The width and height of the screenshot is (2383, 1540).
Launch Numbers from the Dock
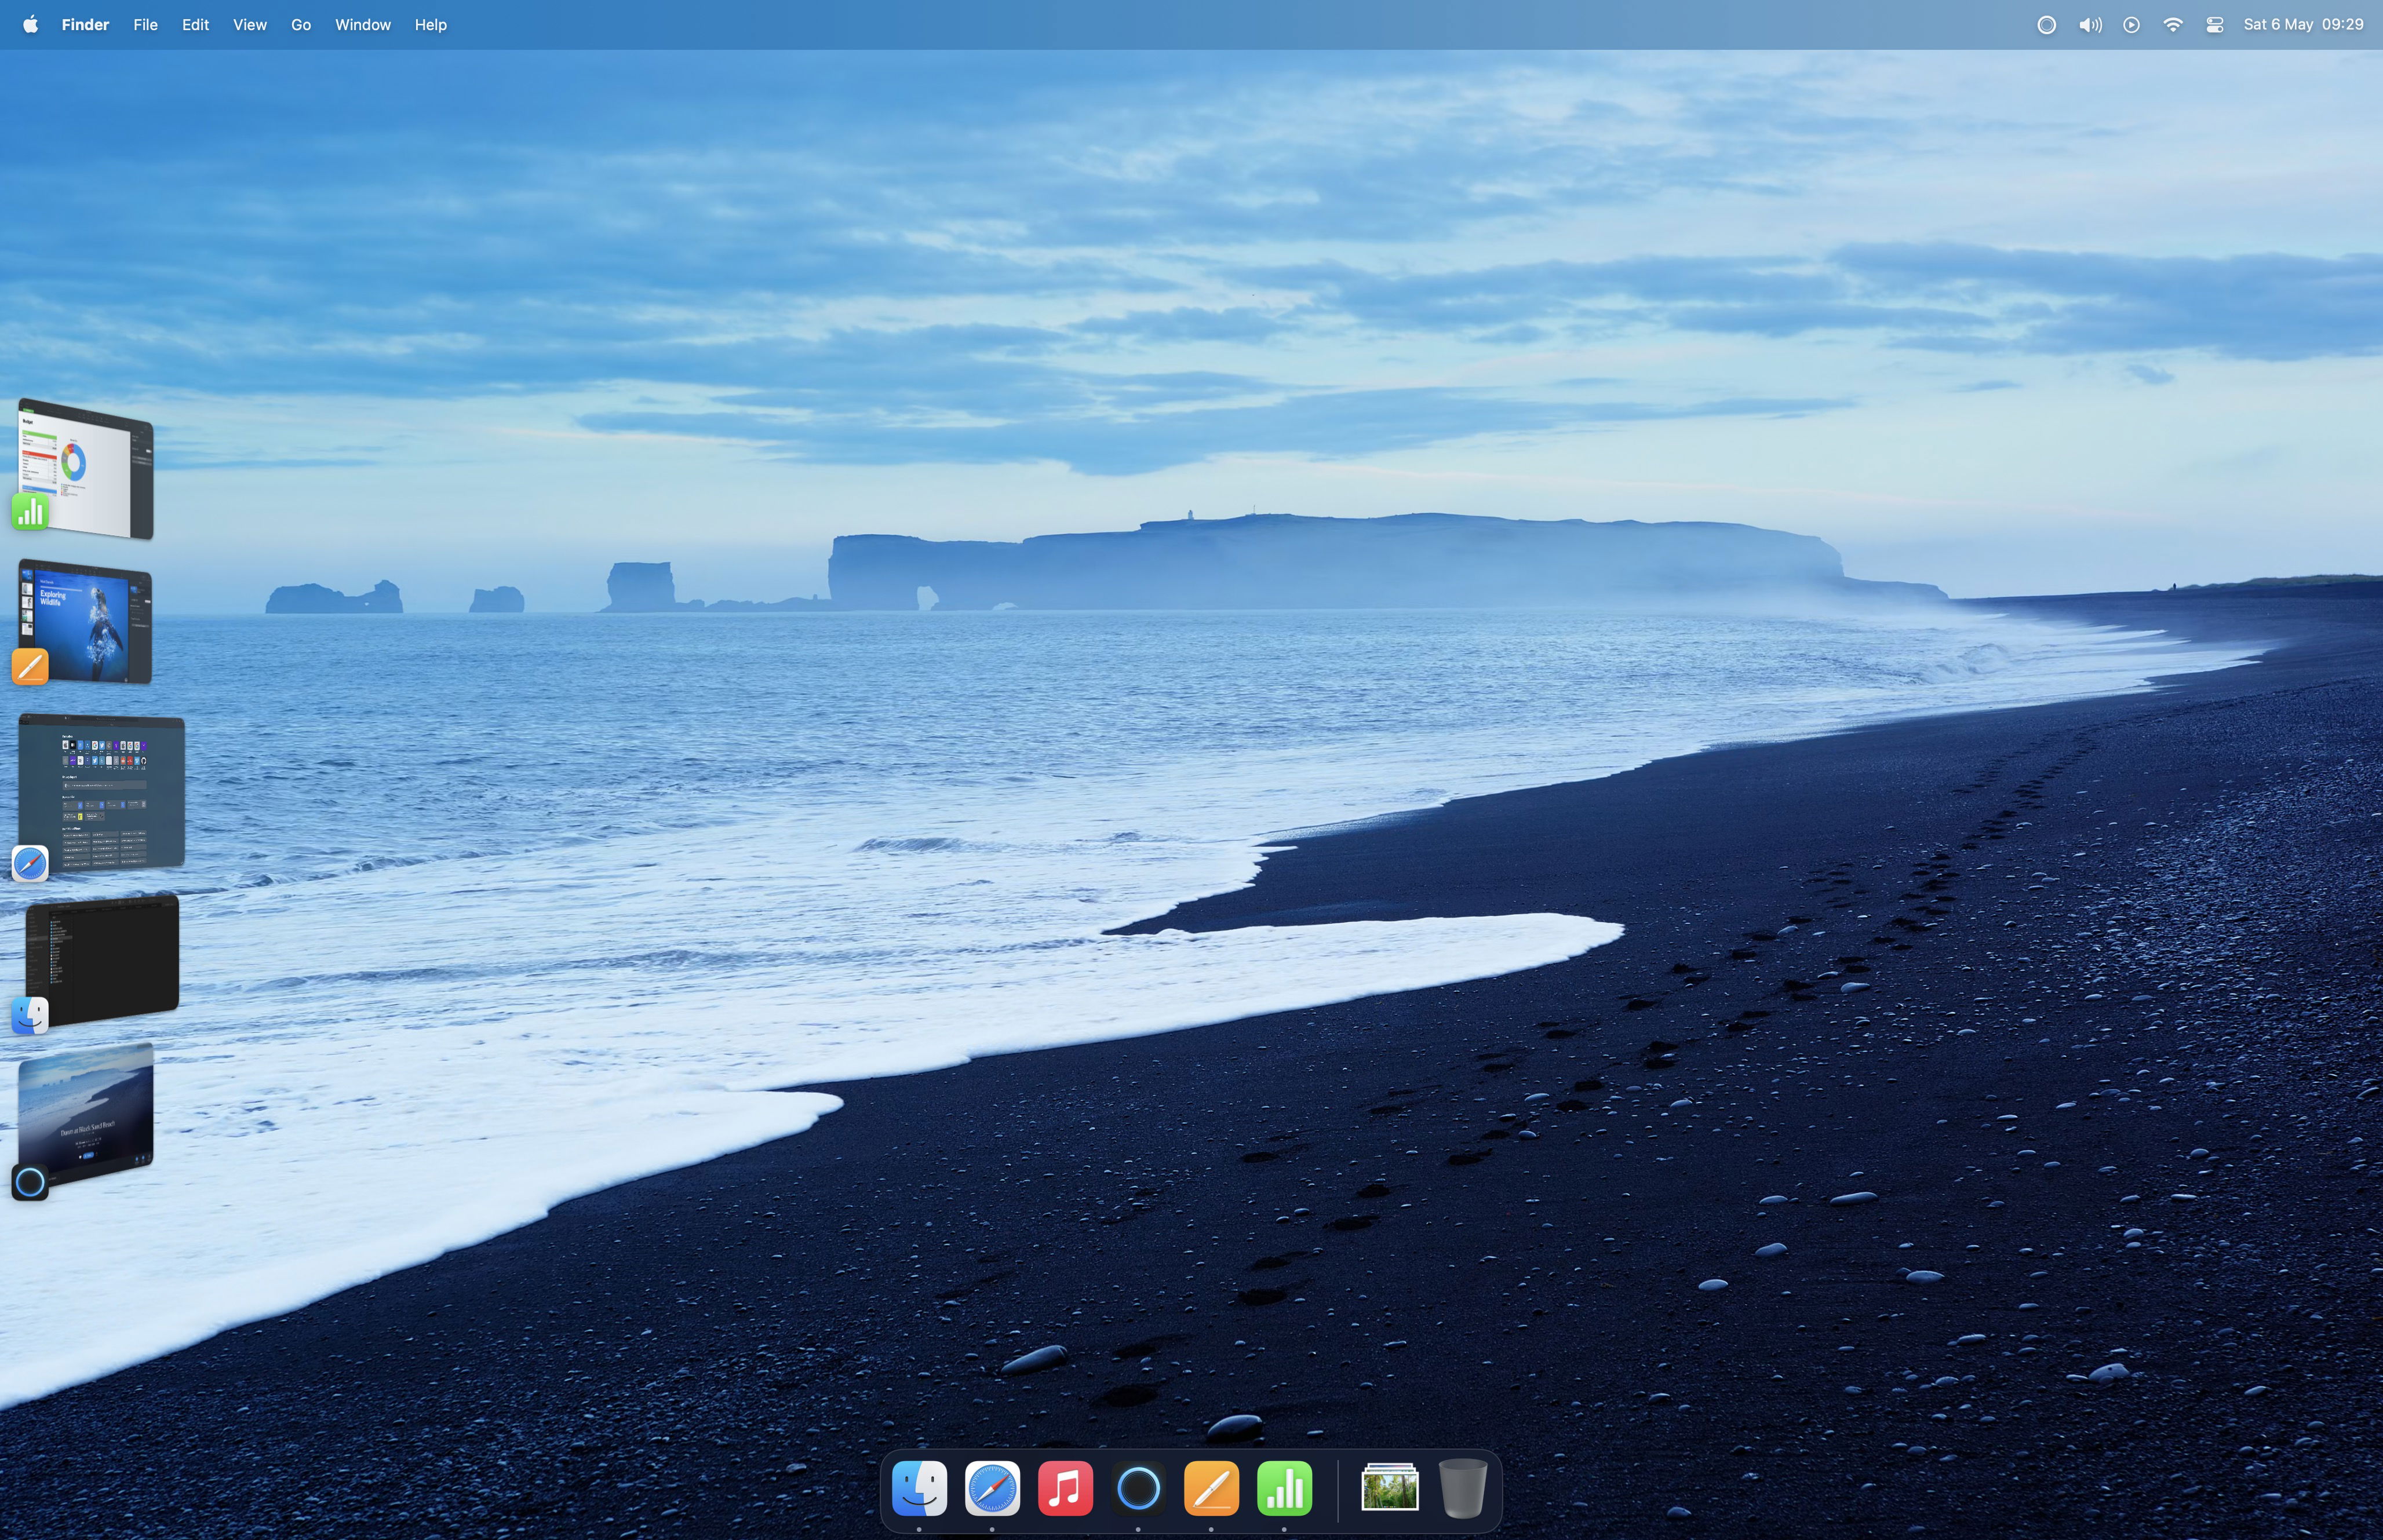point(1284,1488)
